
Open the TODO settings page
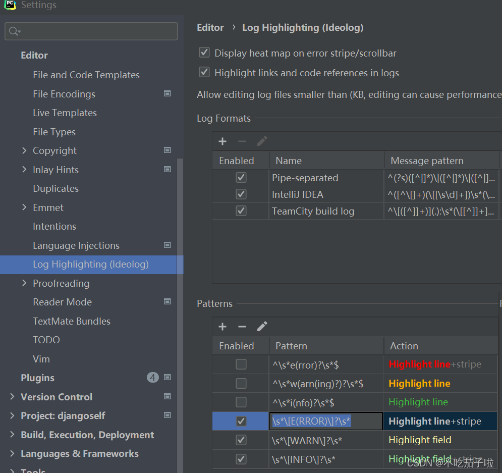(46, 340)
